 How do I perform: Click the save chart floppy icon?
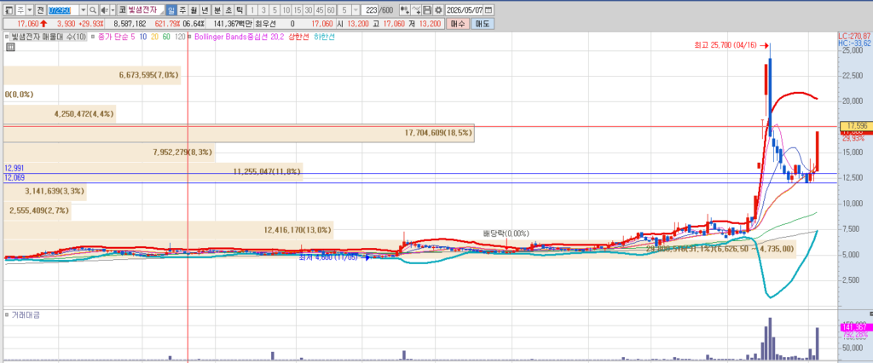click(427, 10)
